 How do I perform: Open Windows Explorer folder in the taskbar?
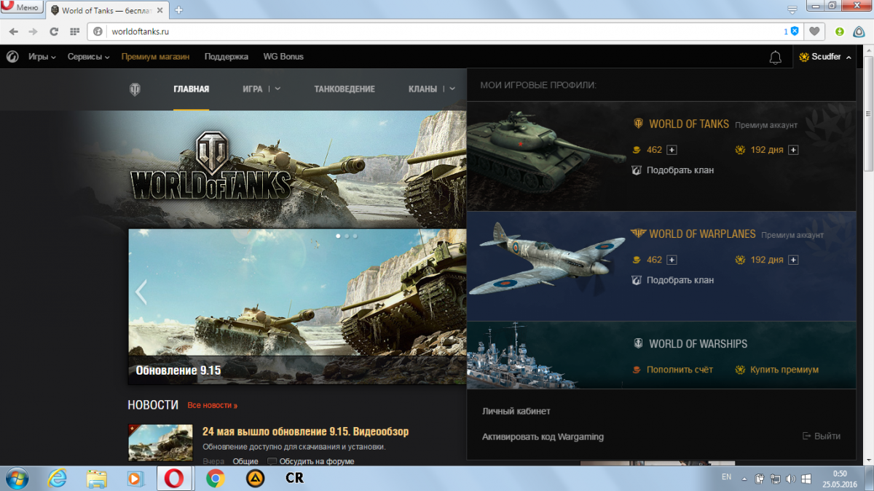click(x=97, y=479)
